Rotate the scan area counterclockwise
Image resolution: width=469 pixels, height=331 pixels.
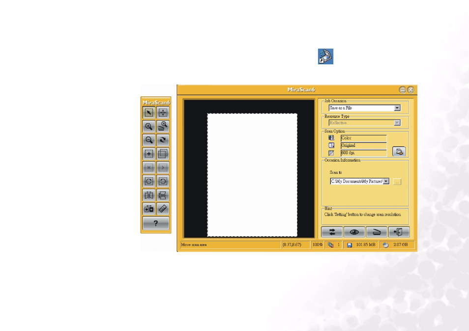pyautogui.click(x=163, y=181)
